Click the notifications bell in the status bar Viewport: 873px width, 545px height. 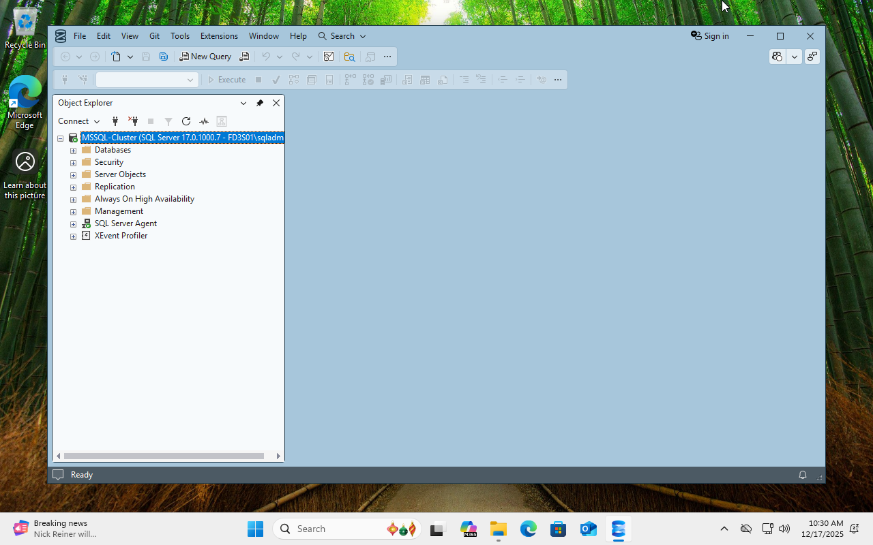(x=803, y=475)
